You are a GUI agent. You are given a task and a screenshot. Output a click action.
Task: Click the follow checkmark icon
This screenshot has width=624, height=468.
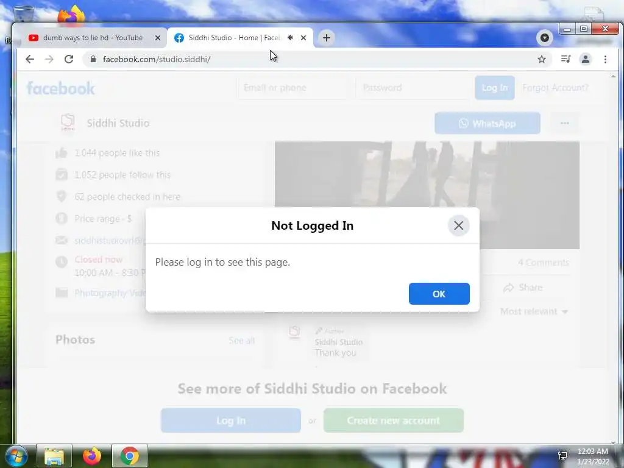tap(62, 175)
